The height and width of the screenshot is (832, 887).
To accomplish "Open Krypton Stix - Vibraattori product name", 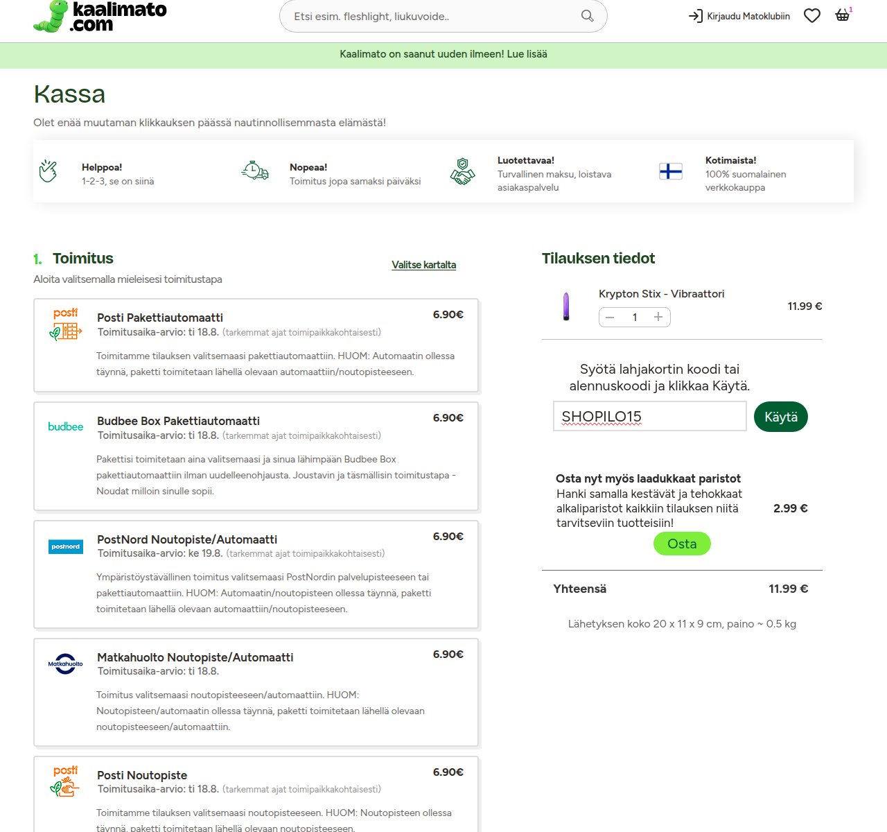I will click(662, 294).
